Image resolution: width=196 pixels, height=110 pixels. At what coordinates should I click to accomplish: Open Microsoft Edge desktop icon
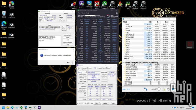point(4,25)
